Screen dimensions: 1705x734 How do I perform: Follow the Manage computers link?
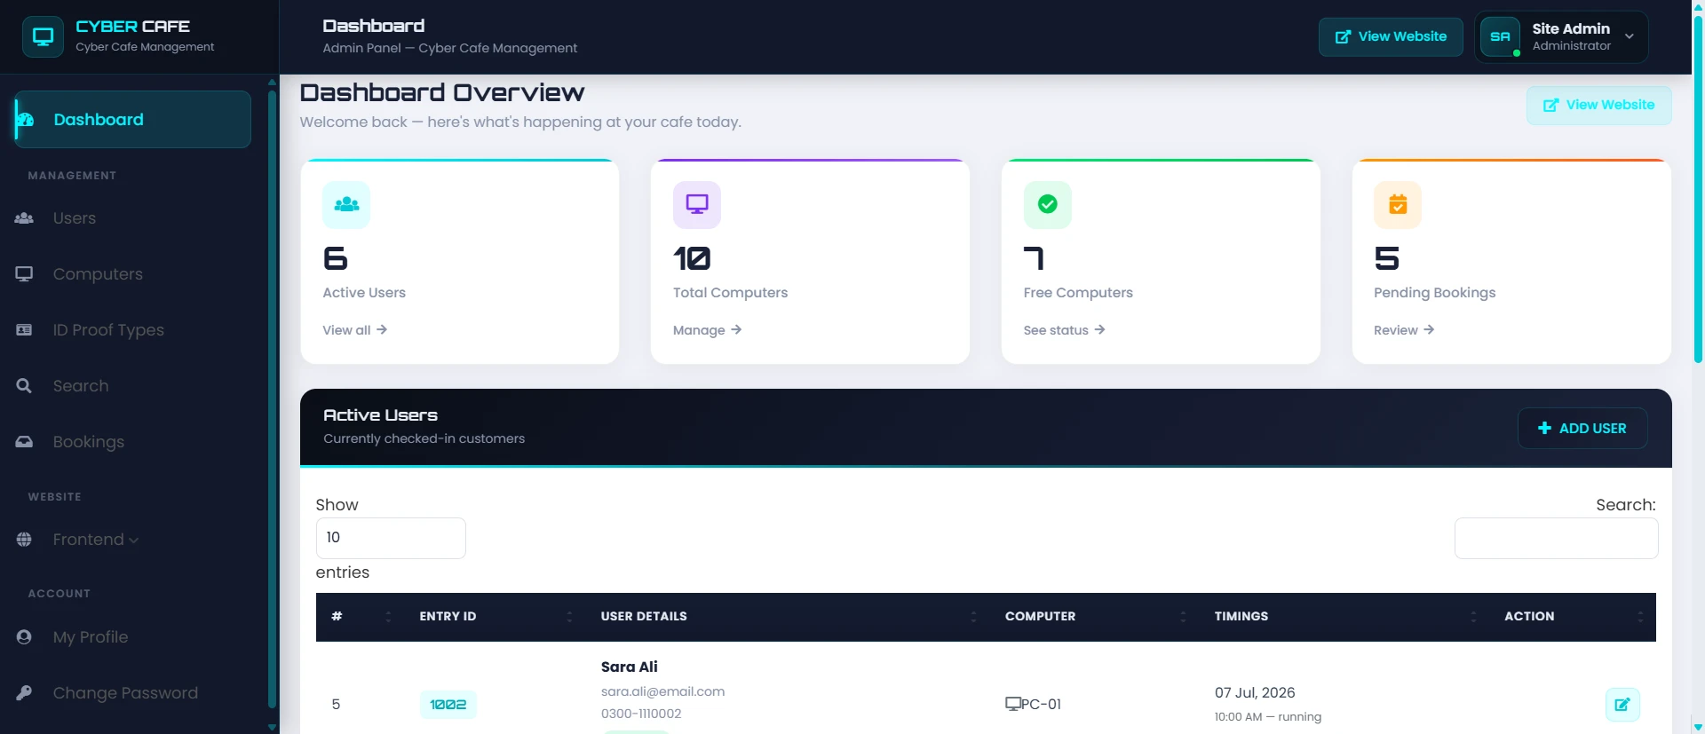pyautogui.click(x=707, y=330)
